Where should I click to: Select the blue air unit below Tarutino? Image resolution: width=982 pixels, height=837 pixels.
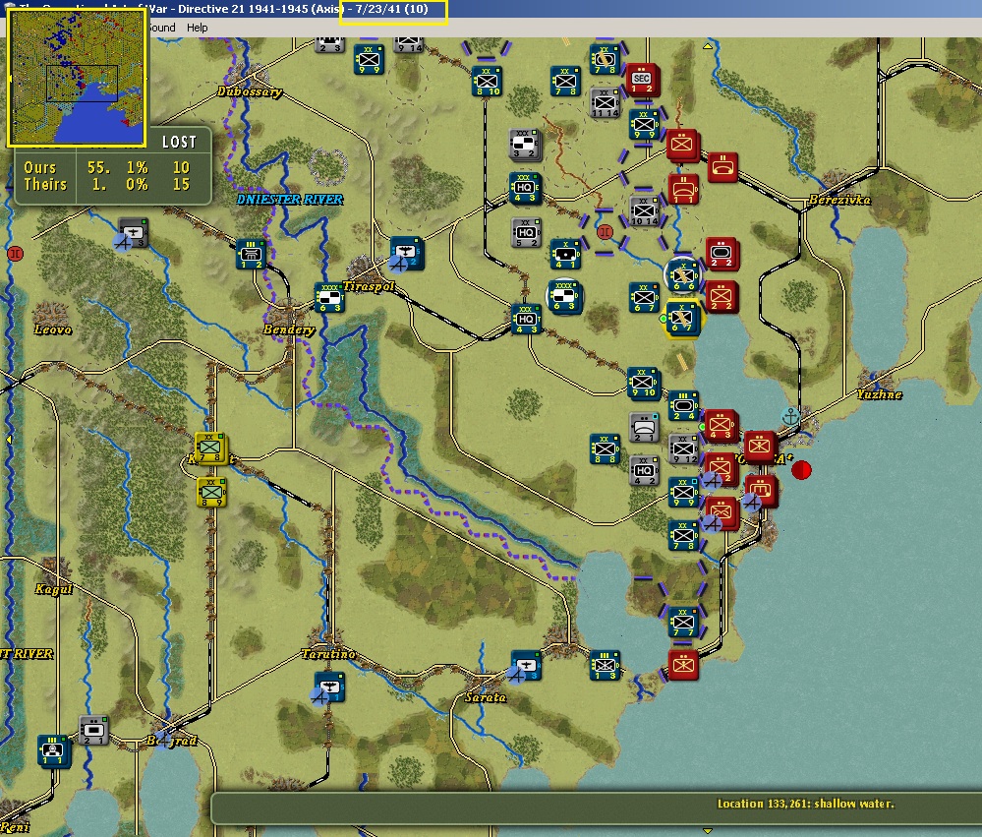click(x=329, y=688)
